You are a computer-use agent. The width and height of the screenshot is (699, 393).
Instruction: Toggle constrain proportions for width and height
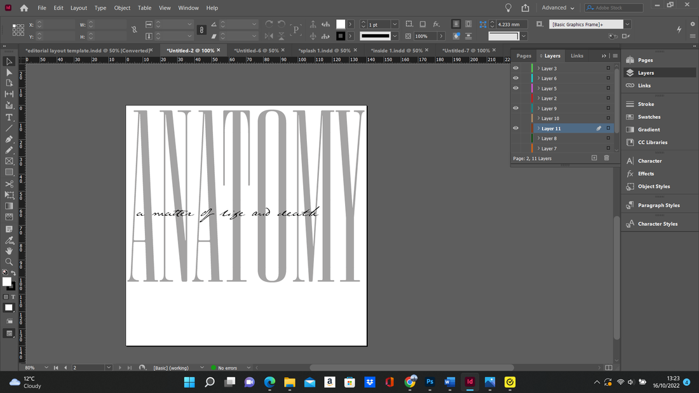(x=134, y=30)
